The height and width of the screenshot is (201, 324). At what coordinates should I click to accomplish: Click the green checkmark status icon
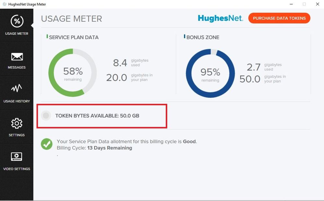(x=47, y=144)
